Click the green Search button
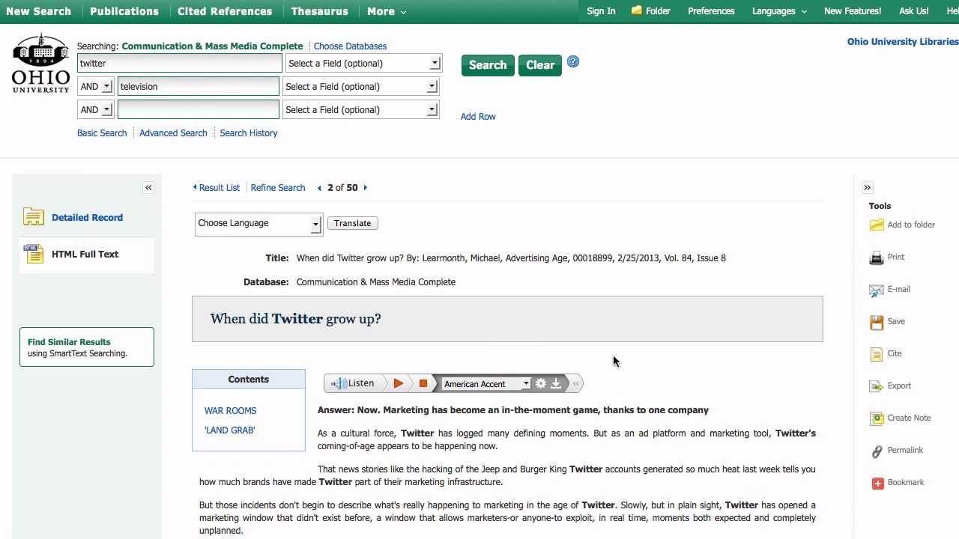This screenshot has height=539, width=959. click(x=488, y=65)
